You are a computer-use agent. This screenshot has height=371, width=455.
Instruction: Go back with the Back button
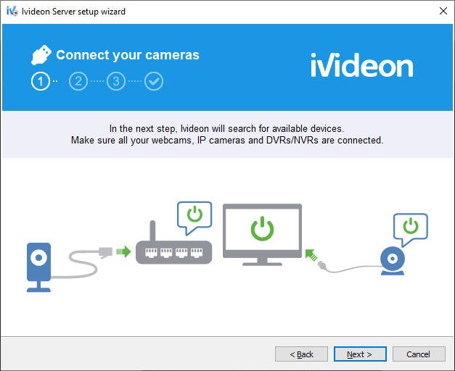click(301, 354)
